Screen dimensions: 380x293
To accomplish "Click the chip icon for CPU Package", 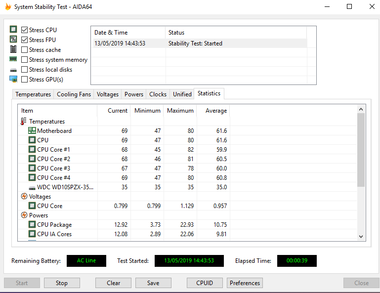I will pos(32,224).
